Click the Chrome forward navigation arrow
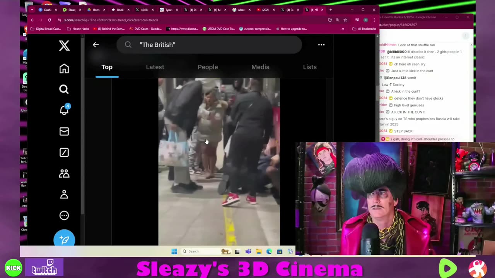 (41, 20)
